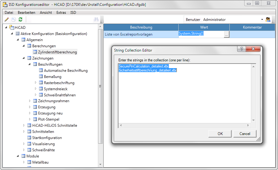278x170 pixels.
Task: Click the Bemaßung table icon
Action: pyautogui.click(x=41, y=76)
